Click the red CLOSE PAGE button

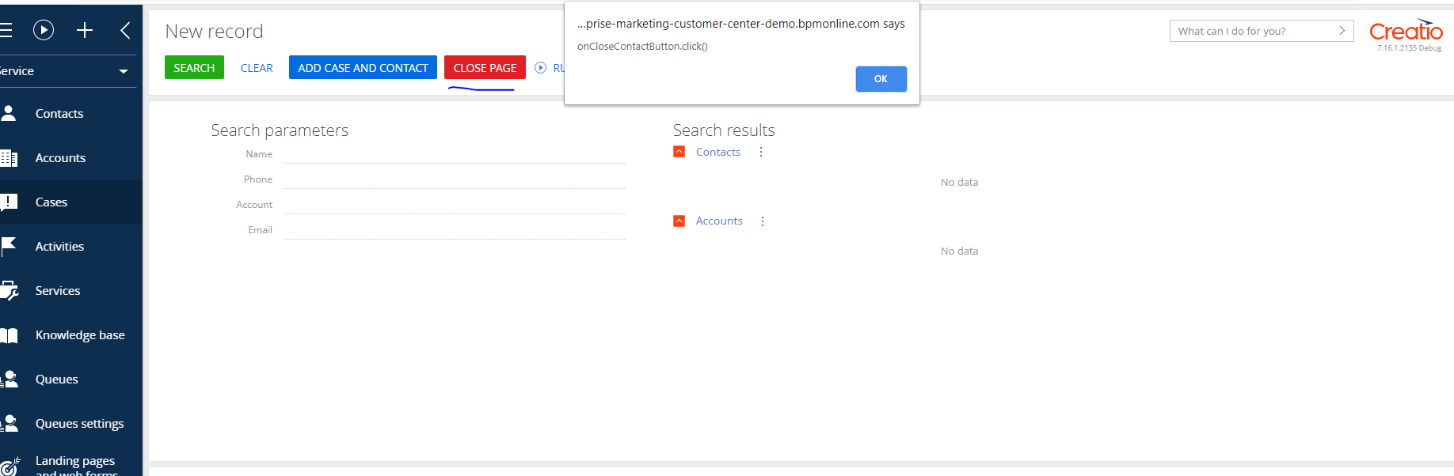pos(485,68)
